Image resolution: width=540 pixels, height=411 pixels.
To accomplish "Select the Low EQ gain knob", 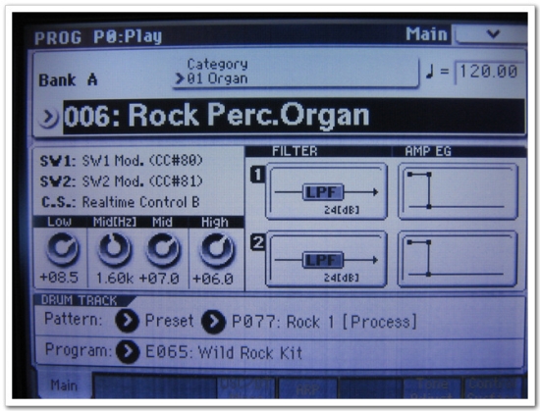I will pos(62,249).
